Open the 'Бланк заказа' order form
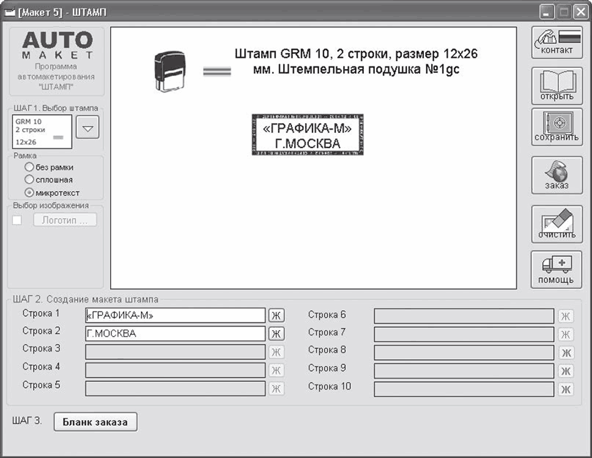Screen dimensions: 592x458 [x=95, y=422]
